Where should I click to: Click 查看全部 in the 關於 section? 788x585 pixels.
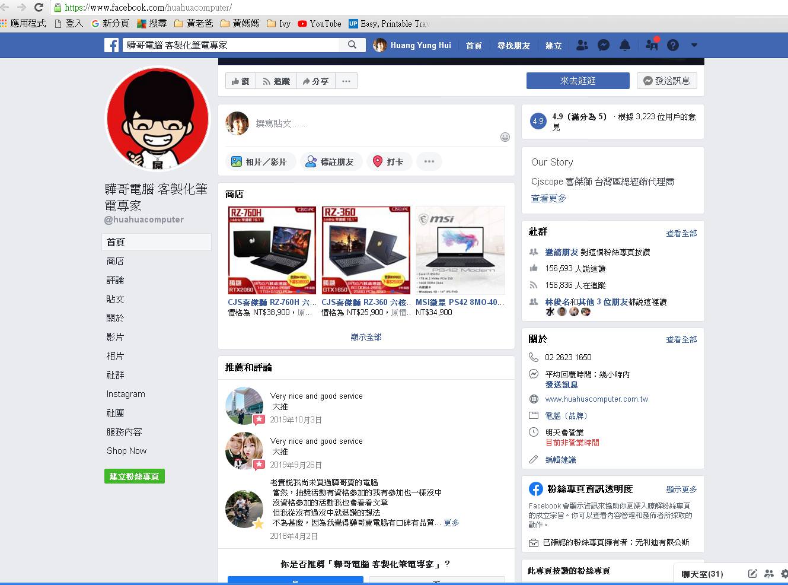(681, 339)
